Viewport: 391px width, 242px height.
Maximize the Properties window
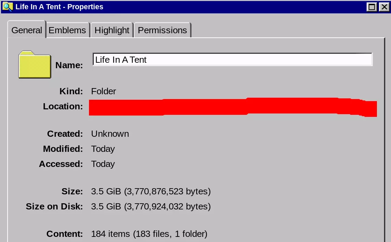click(372, 7)
